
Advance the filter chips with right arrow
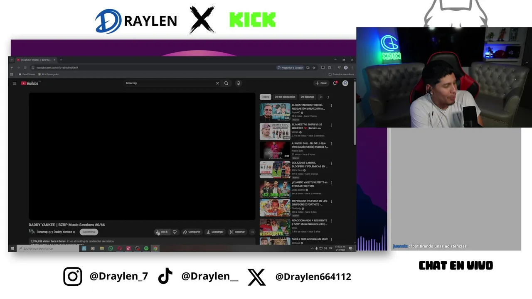328,97
